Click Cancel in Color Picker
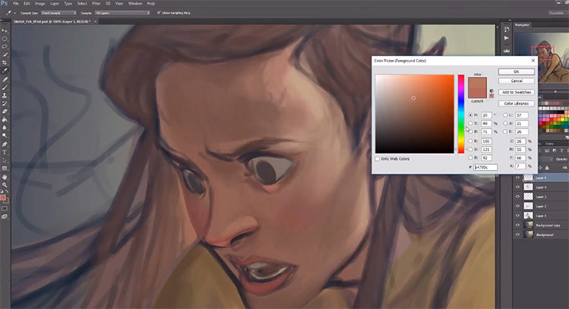569x309 pixels. (x=516, y=81)
